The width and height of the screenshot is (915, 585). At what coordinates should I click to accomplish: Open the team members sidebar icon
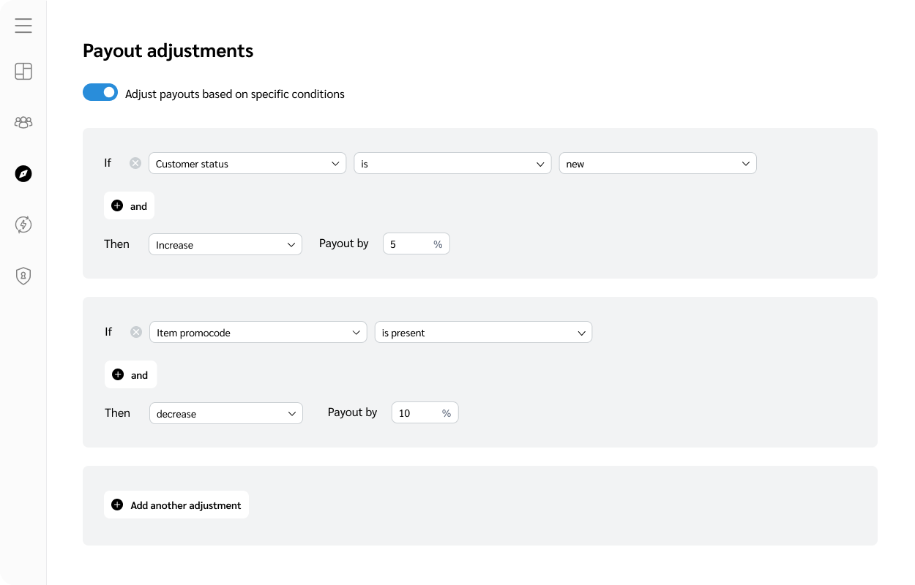point(23,122)
